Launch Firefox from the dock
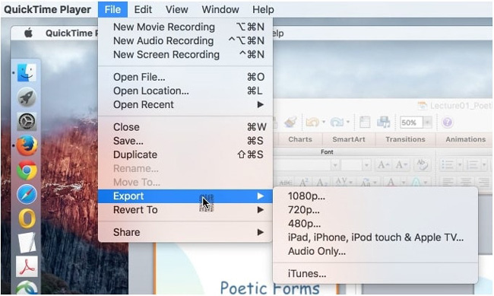Viewport: 494px width, 296px height. pos(27,145)
